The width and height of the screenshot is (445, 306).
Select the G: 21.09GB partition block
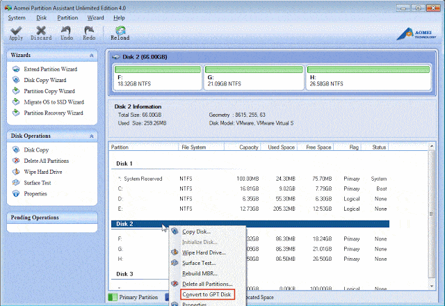tap(254, 77)
